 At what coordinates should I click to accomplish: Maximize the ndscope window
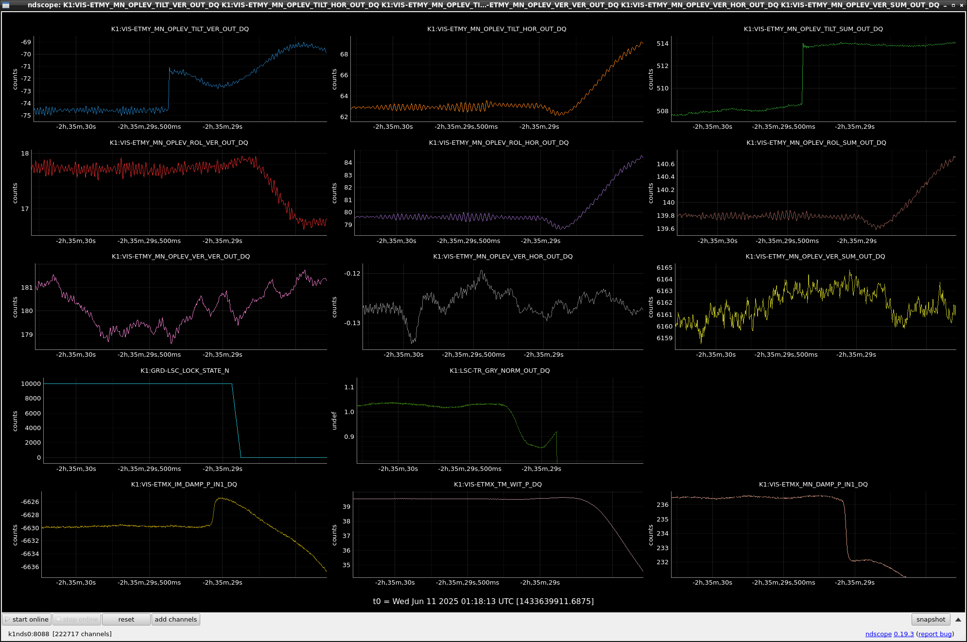tap(953, 5)
